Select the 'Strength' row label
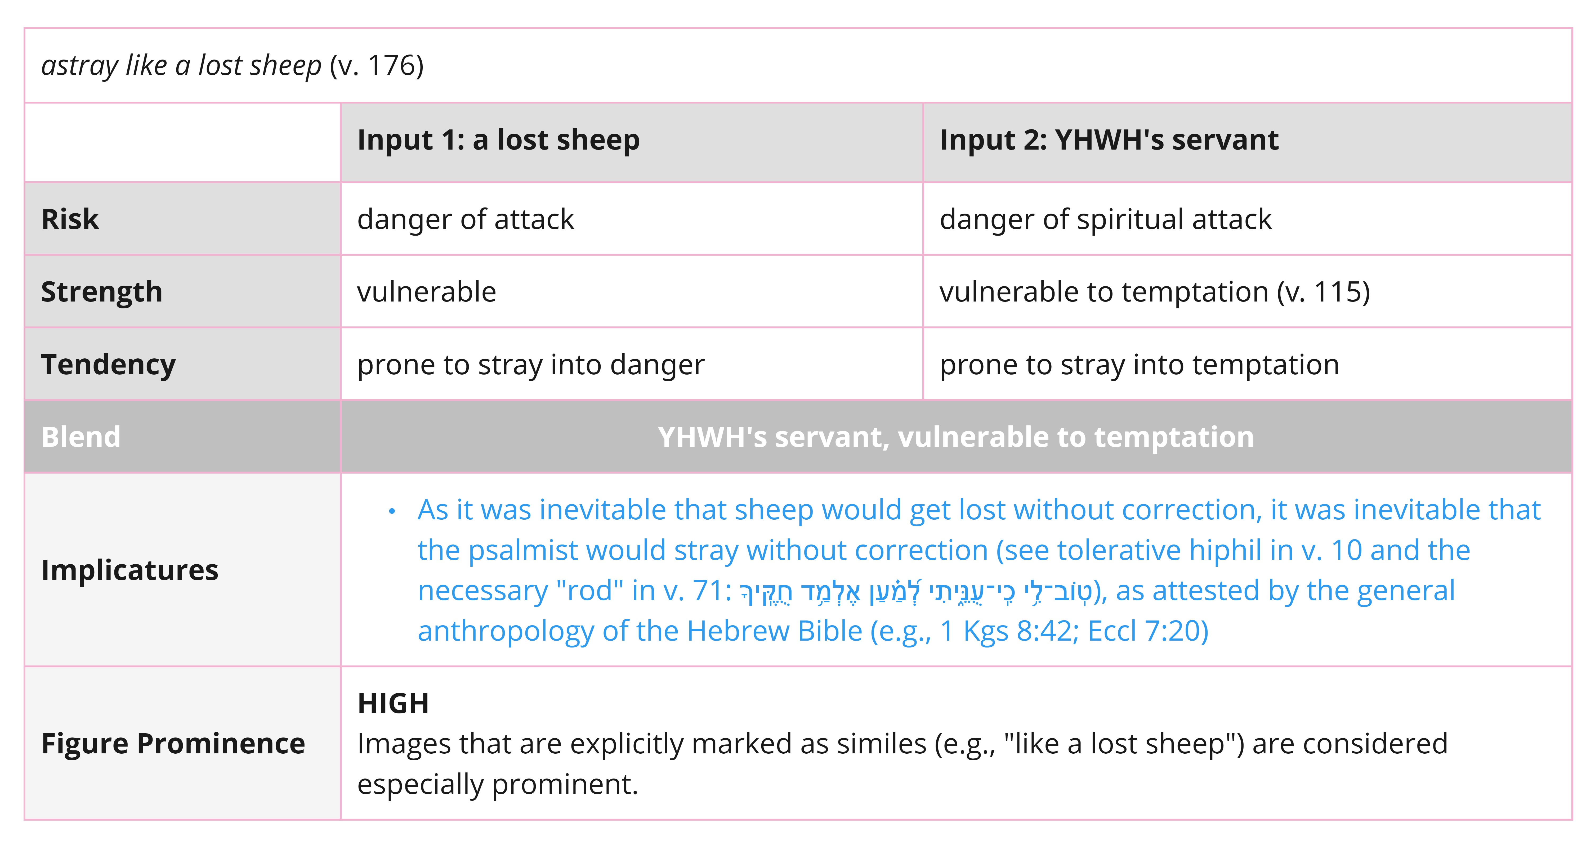Viewport: 1595px width, 841px height. tap(101, 292)
